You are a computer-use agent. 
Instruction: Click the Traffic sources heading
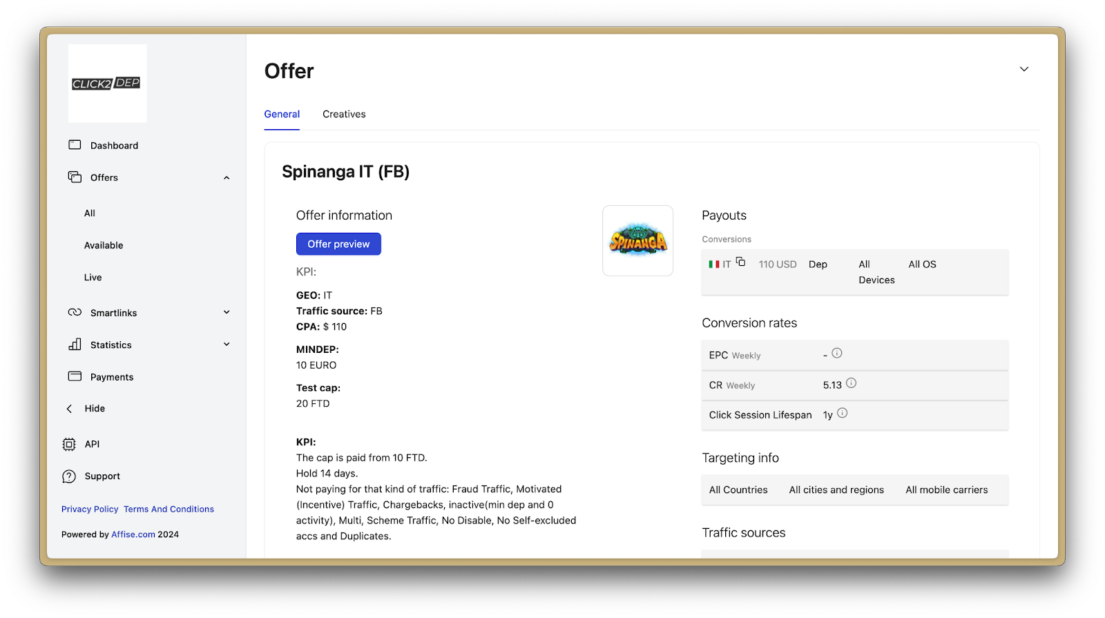[744, 533]
